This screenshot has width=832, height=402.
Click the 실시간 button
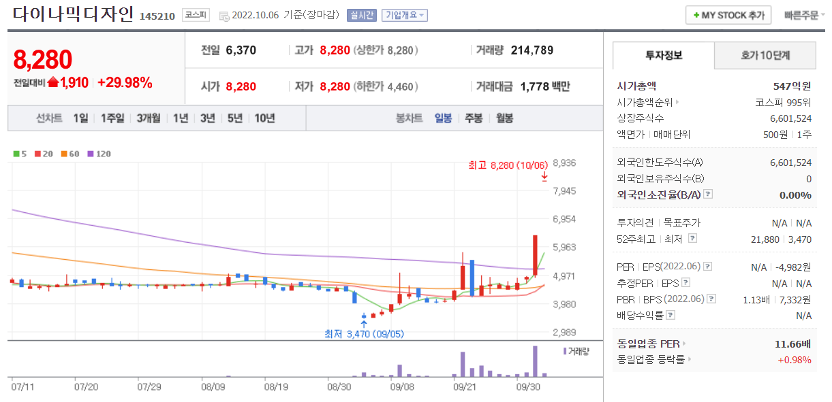[x=361, y=15]
